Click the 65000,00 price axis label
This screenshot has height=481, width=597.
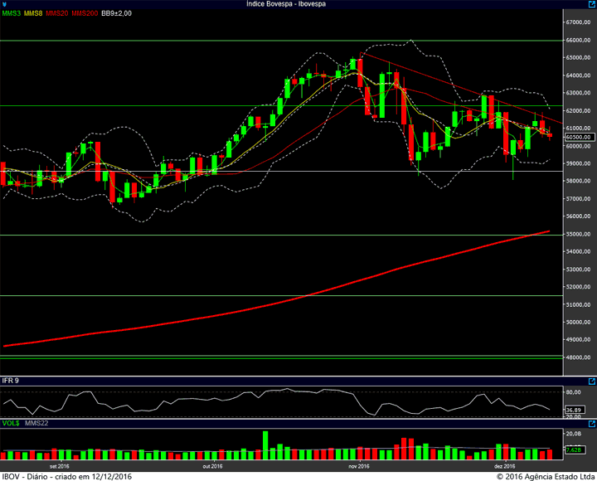[x=579, y=57]
